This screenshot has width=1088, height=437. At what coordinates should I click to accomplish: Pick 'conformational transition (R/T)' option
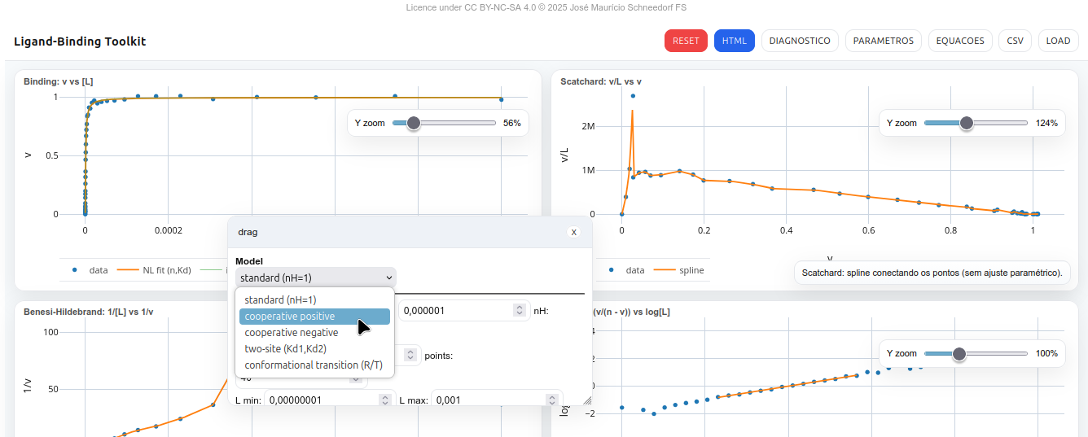pyautogui.click(x=314, y=365)
